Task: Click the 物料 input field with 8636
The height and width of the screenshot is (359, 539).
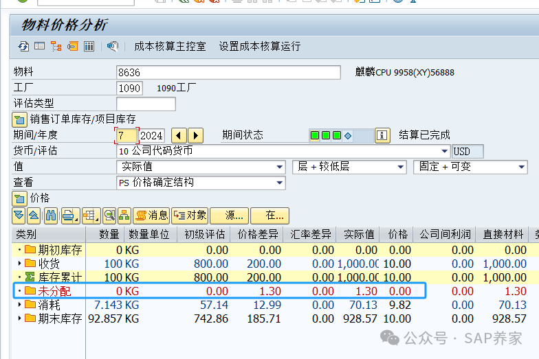Action: click(x=228, y=73)
